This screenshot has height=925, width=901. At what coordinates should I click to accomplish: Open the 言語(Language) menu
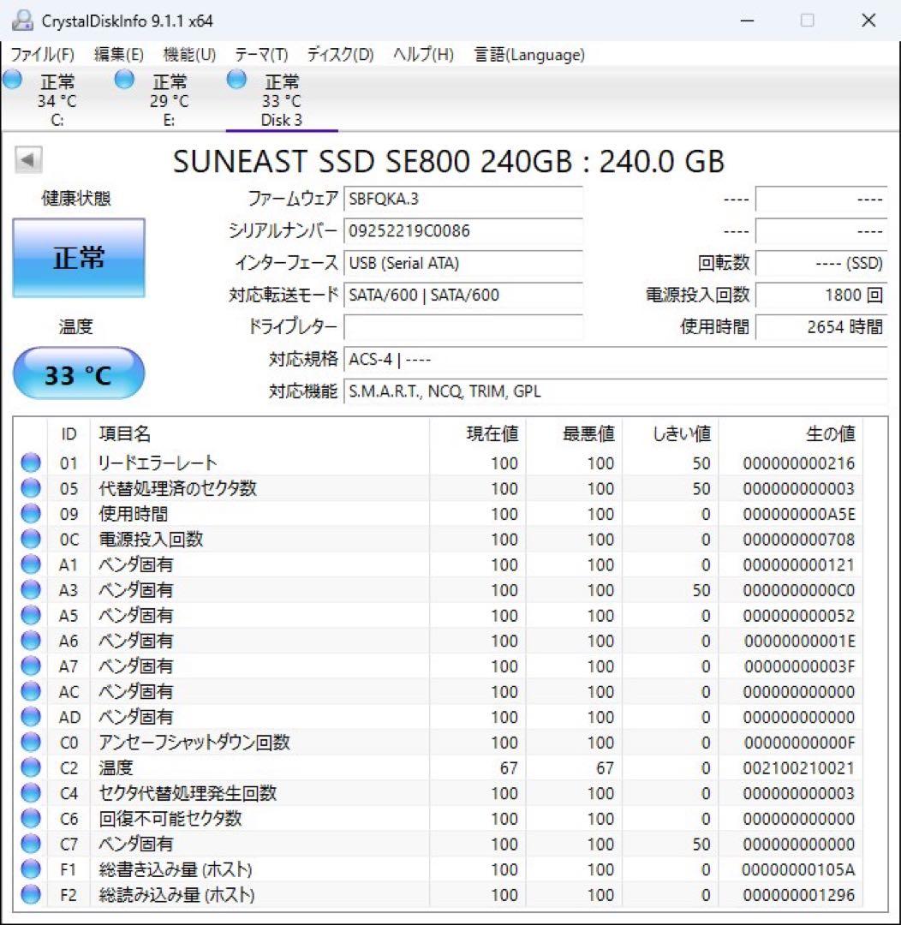click(x=529, y=55)
